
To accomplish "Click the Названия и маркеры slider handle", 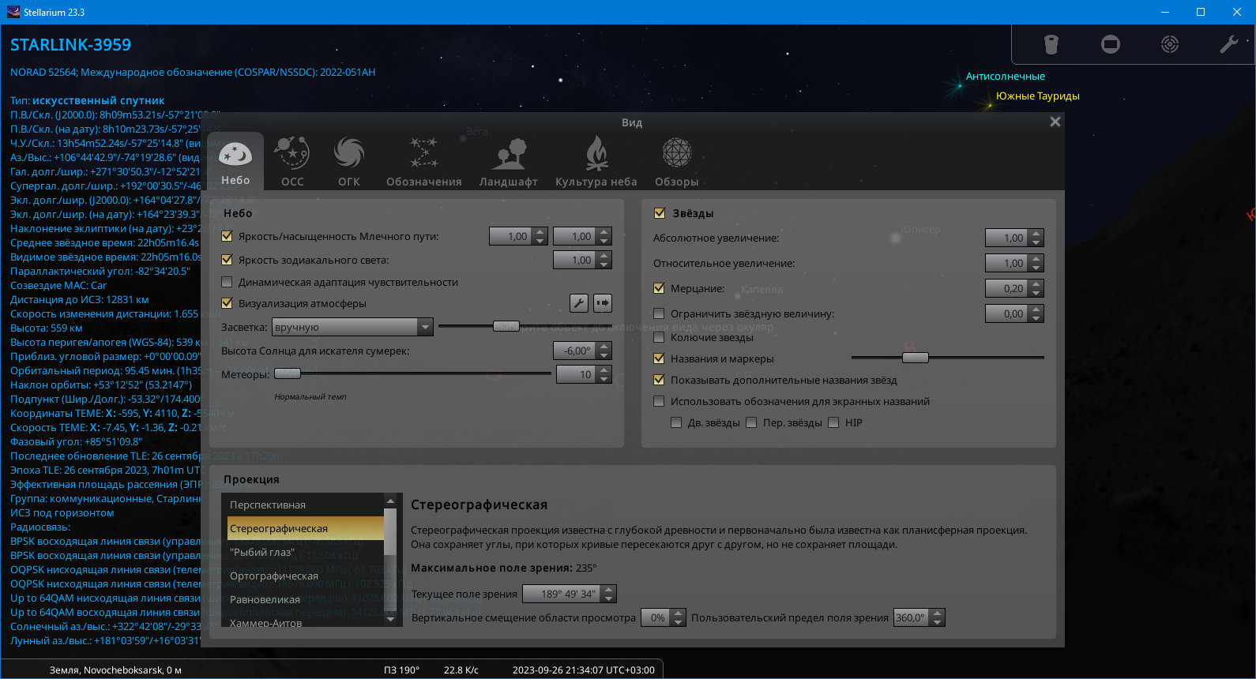I will coord(915,358).
